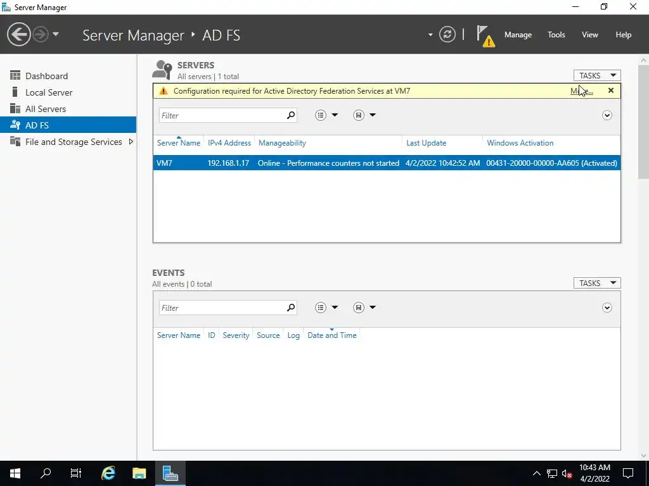Click the vertical scrollbar thumb

(x=643, y=121)
